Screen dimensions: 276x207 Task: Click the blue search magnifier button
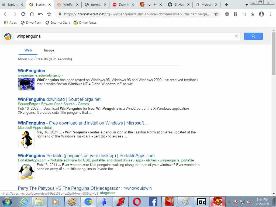pos(253,36)
